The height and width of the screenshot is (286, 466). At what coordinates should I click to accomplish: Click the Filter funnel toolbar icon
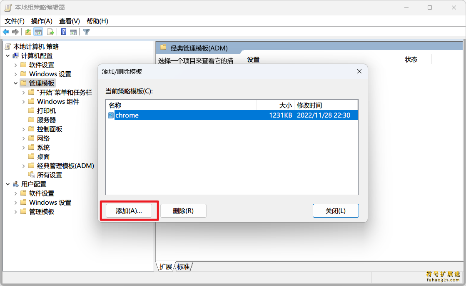pos(87,32)
